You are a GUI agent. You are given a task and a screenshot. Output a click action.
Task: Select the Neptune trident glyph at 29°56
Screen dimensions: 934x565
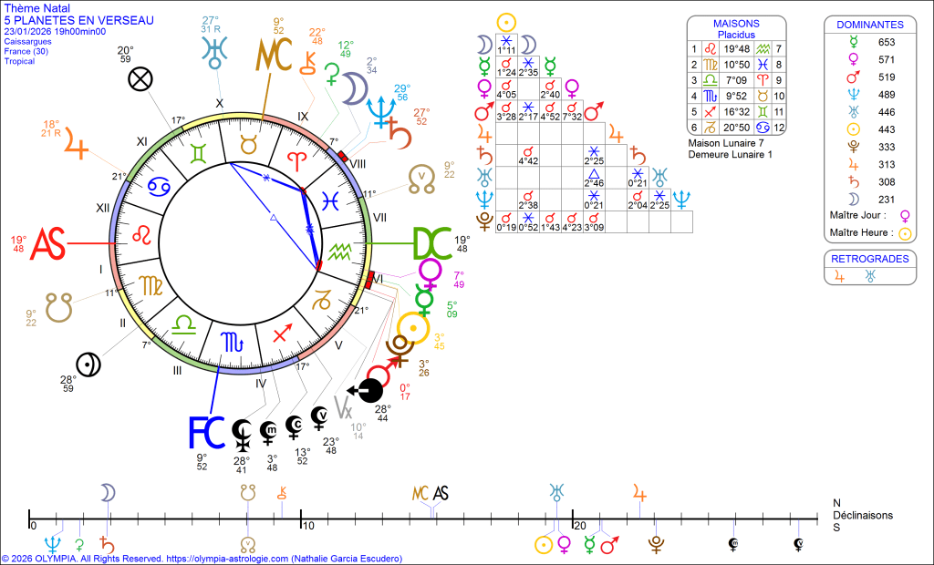[378, 110]
